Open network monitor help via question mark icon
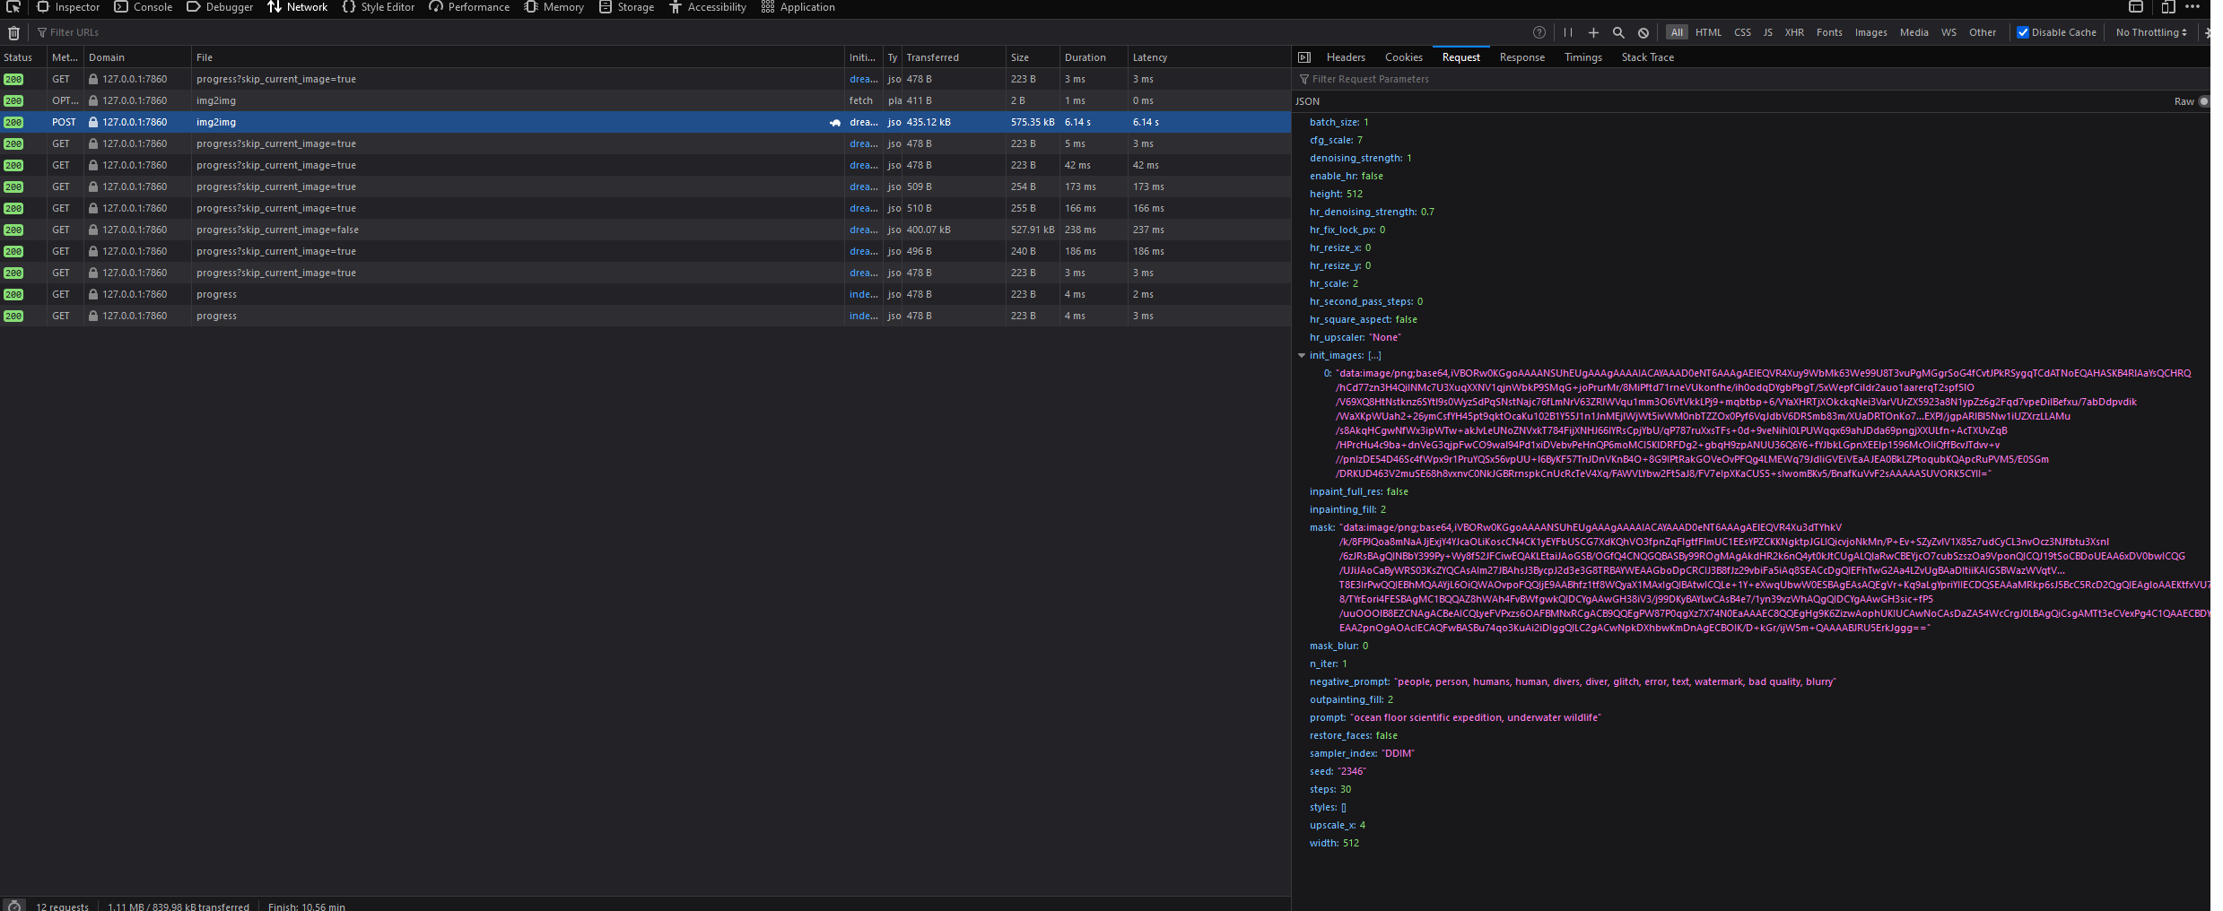The height and width of the screenshot is (911, 2223). pyautogui.click(x=1540, y=32)
